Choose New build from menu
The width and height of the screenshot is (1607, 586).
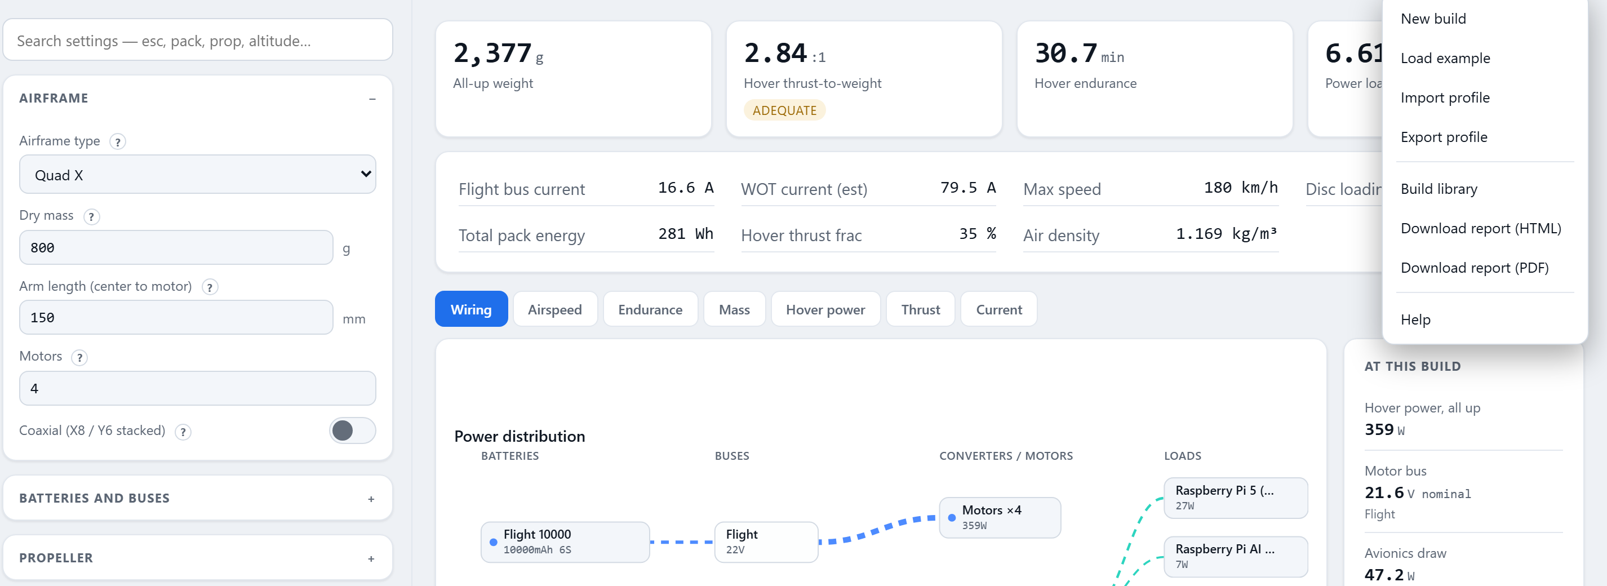[1485, 19]
